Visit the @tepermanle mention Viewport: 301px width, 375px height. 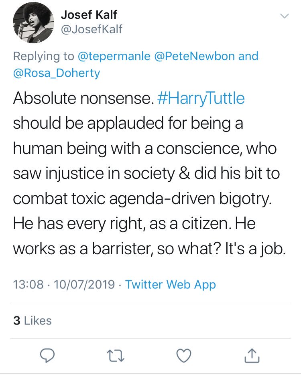(114, 56)
